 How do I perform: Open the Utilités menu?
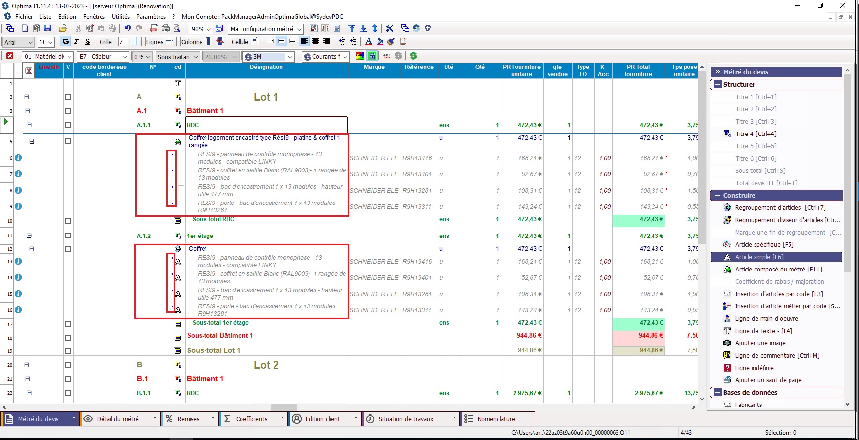pyautogui.click(x=121, y=17)
